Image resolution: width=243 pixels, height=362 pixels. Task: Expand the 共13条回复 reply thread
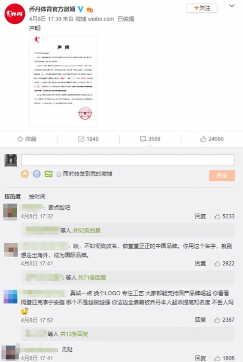point(74,334)
